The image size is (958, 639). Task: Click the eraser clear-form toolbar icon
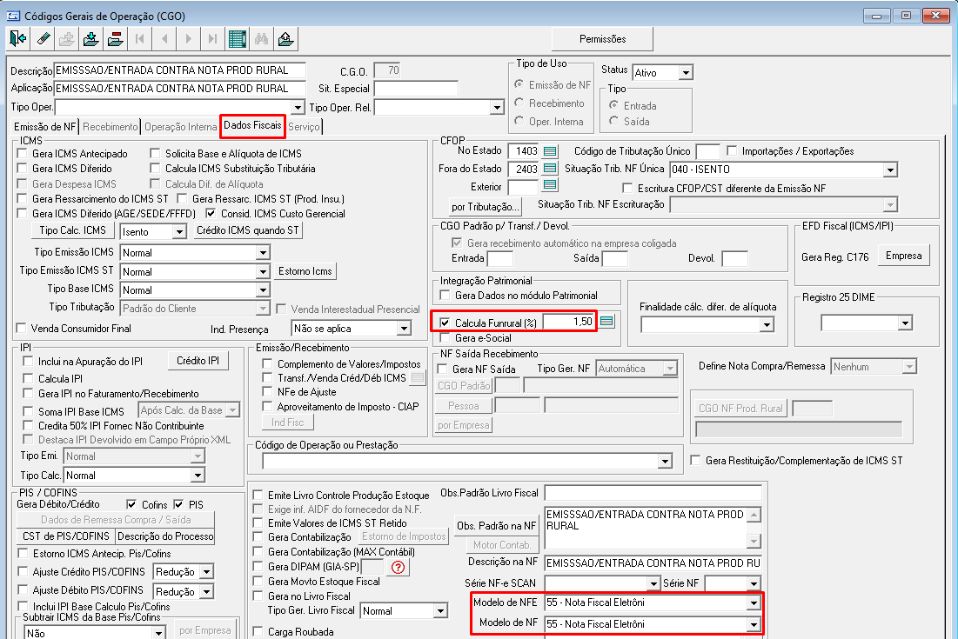point(43,39)
